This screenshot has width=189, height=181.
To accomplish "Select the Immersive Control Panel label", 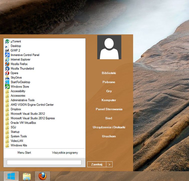I will pyautogui.click(x=25, y=55).
